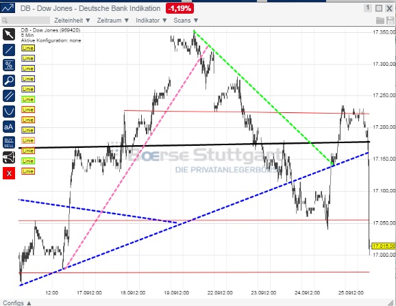Select the bottommost Linie label in list
This screenshot has width=396, height=306.
tap(28, 171)
